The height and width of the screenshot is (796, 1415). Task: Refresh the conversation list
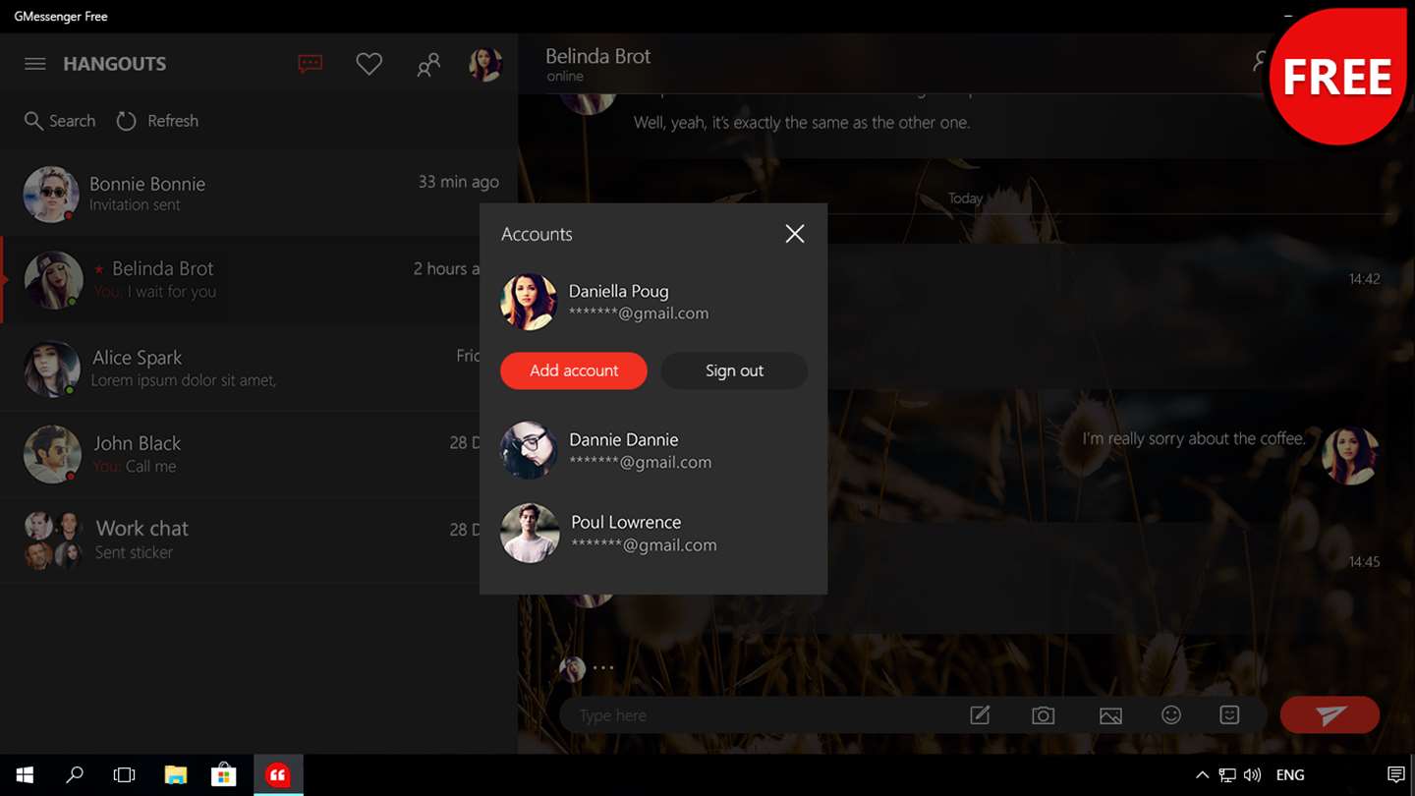coord(157,121)
